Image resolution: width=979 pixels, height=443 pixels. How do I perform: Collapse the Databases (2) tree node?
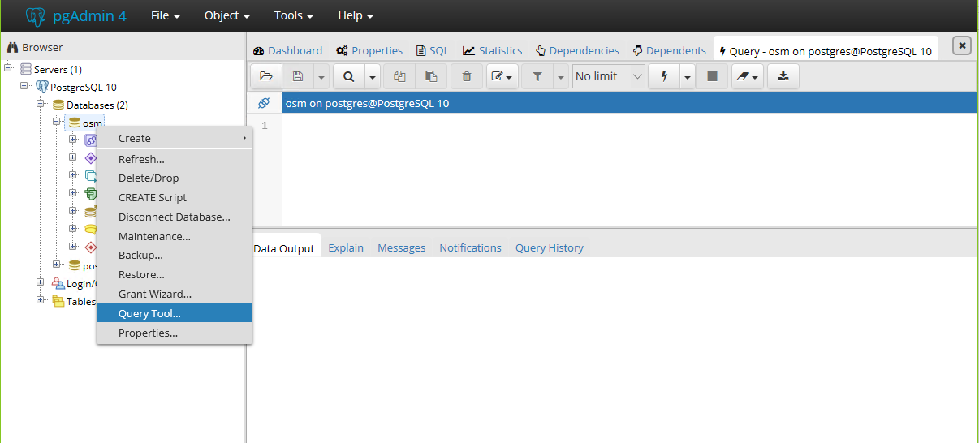41,105
